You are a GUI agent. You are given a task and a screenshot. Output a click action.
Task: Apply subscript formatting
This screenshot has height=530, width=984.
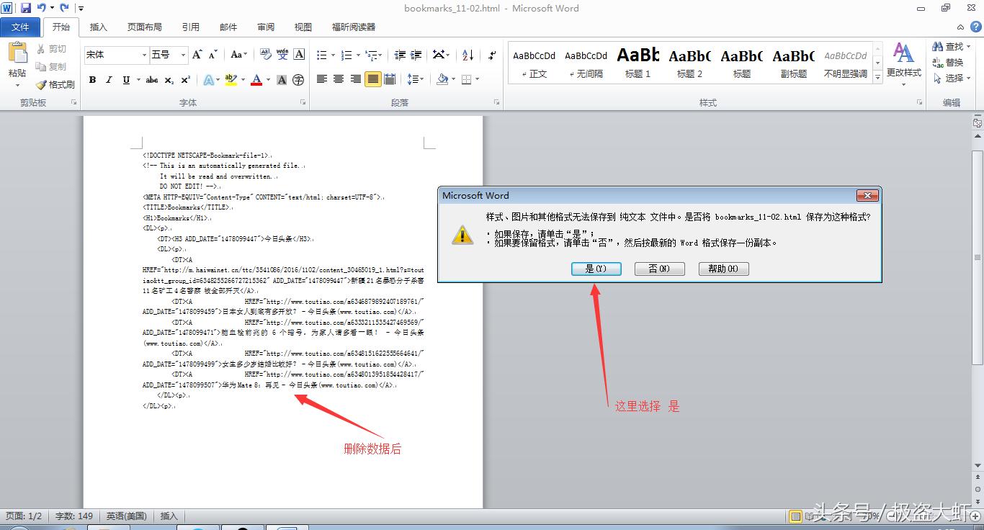click(x=169, y=80)
